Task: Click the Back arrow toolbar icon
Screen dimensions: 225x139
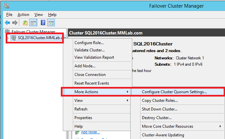Action: (x=7, y=23)
